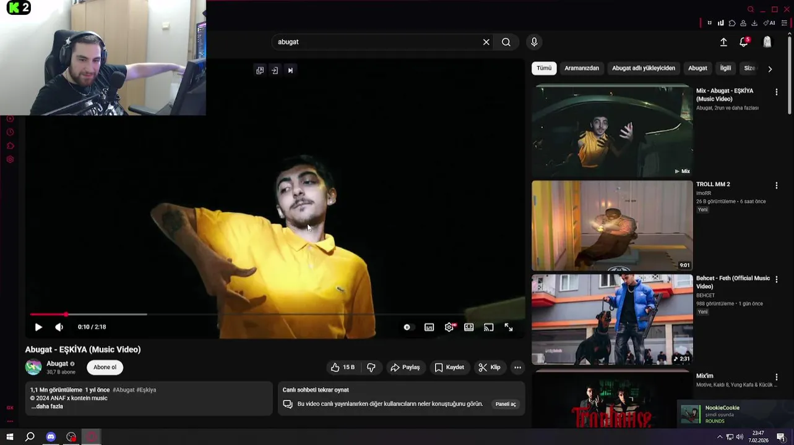Open options for Mix - Abugat EŞKİYA

pyautogui.click(x=776, y=91)
